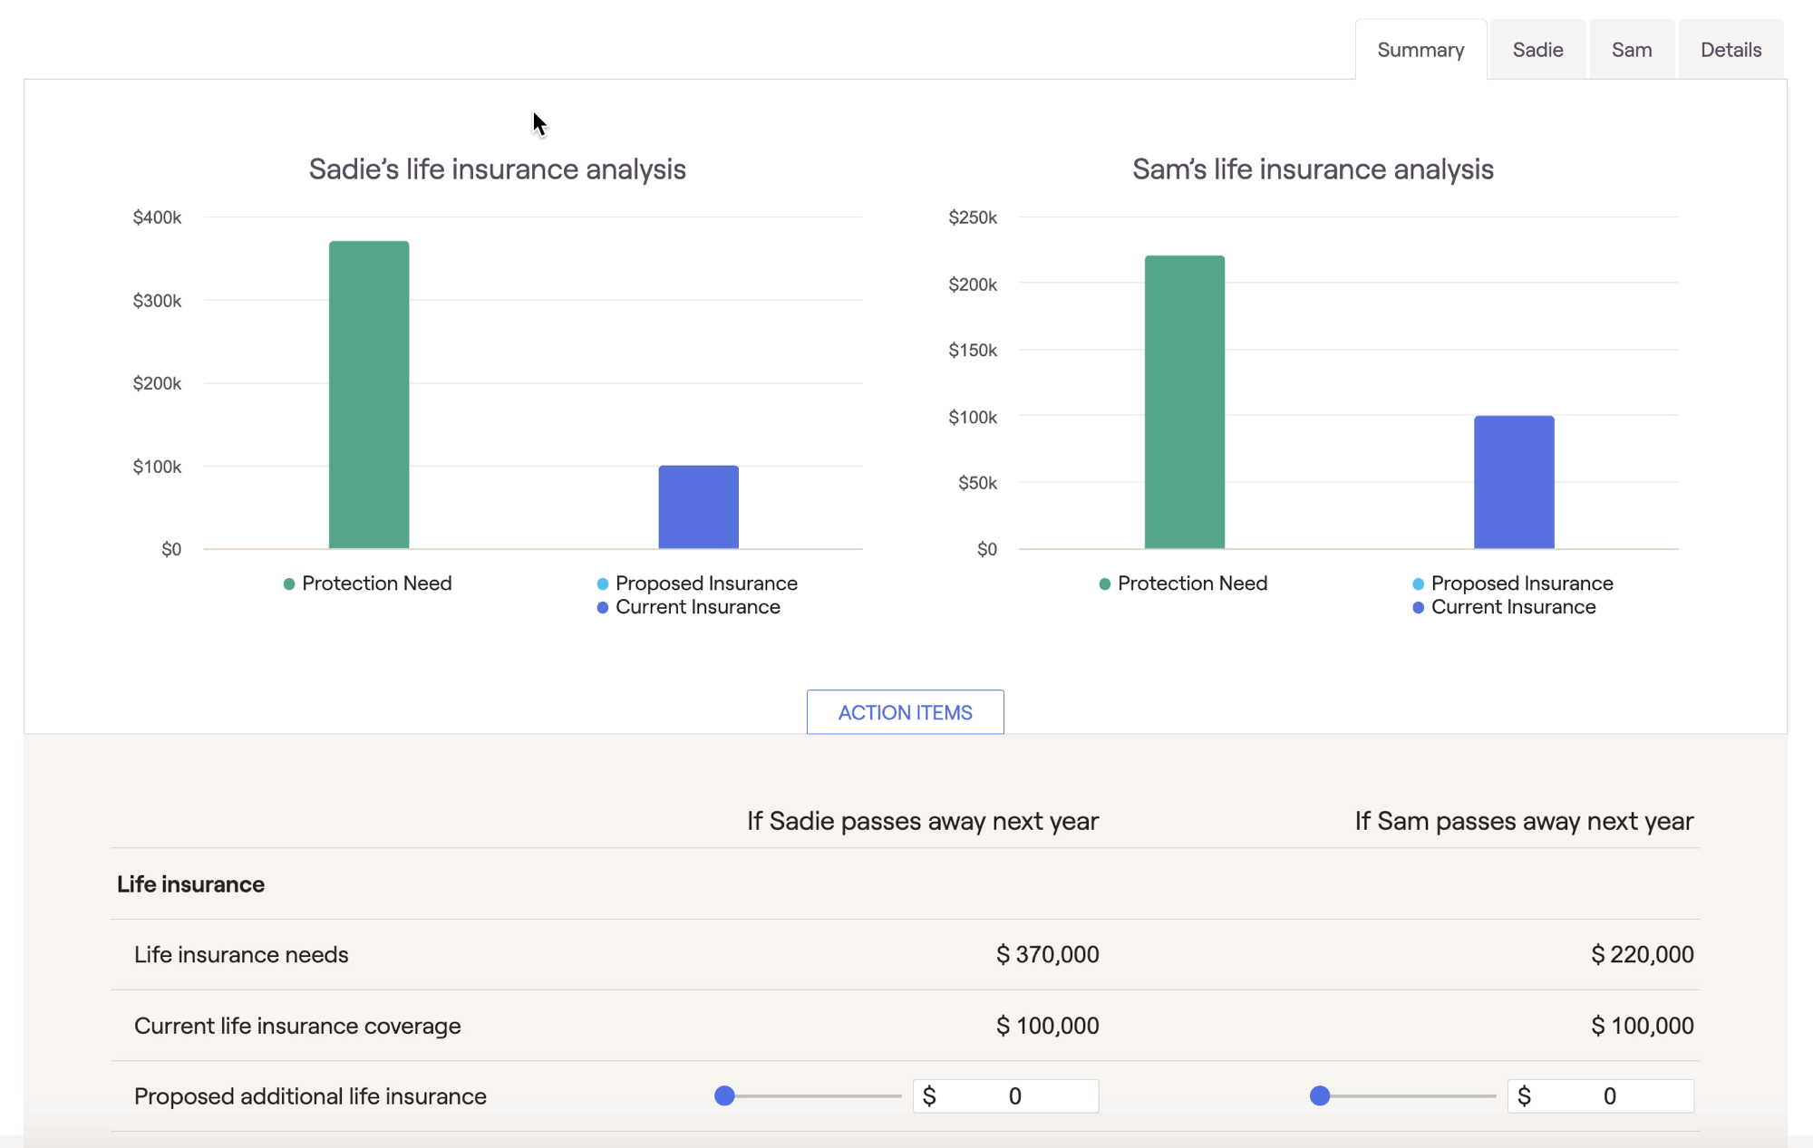
Task: Switch to the Summary tab
Action: [1420, 50]
